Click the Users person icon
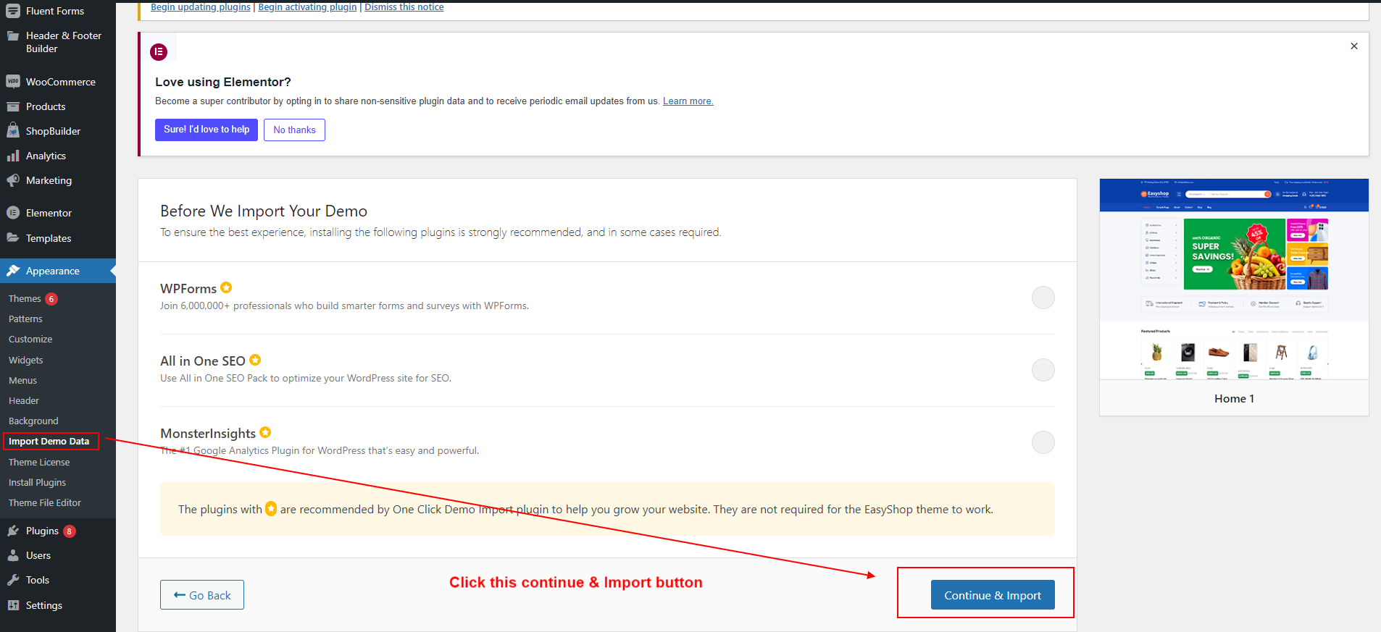Viewport: 1381px width, 632px height. (13, 555)
